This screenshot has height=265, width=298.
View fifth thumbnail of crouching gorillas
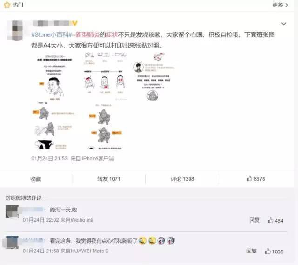105,126
